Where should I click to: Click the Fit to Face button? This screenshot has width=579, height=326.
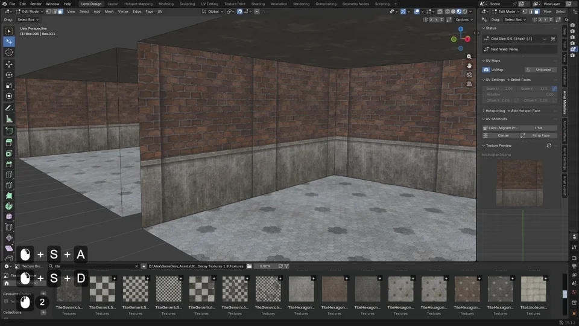tap(539, 136)
